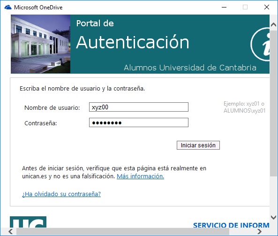Click 'Escriba el nombre de usuario' instruction text
The width and height of the screenshot is (278, 236).
point(82,88)
